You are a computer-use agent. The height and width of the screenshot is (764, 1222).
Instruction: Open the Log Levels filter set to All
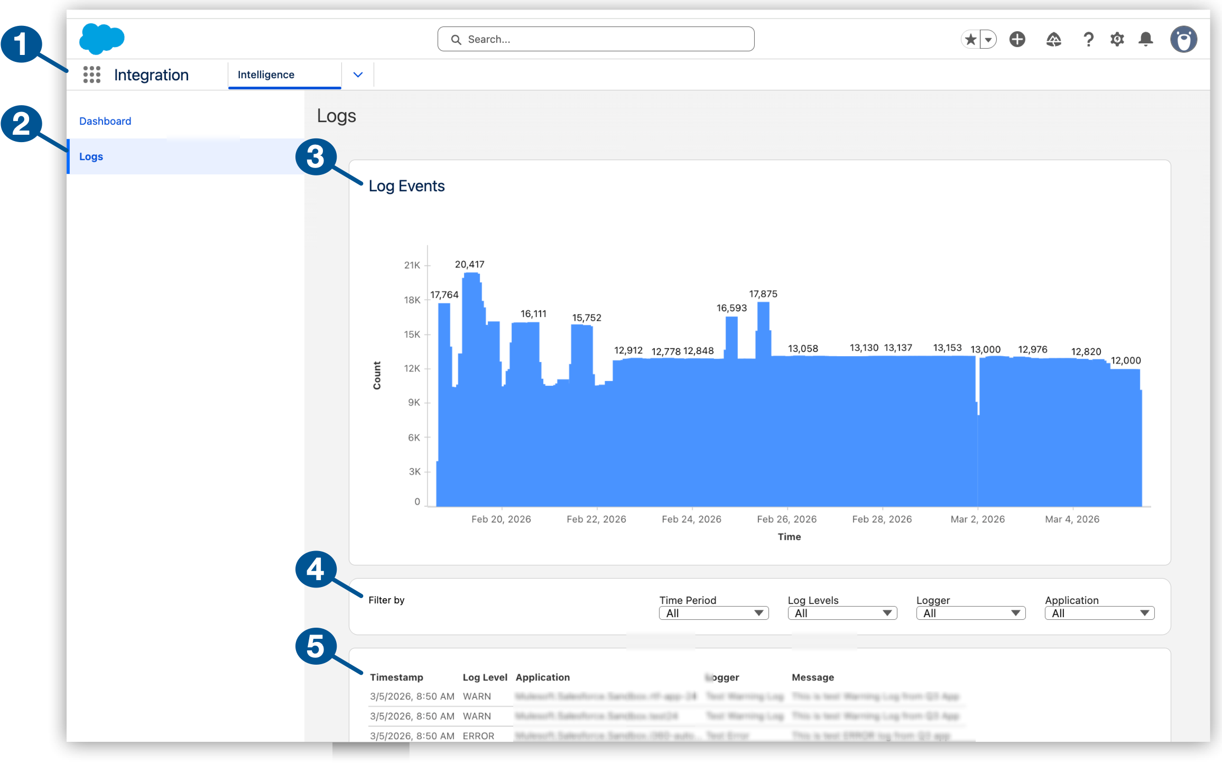(x=841, y=613)
